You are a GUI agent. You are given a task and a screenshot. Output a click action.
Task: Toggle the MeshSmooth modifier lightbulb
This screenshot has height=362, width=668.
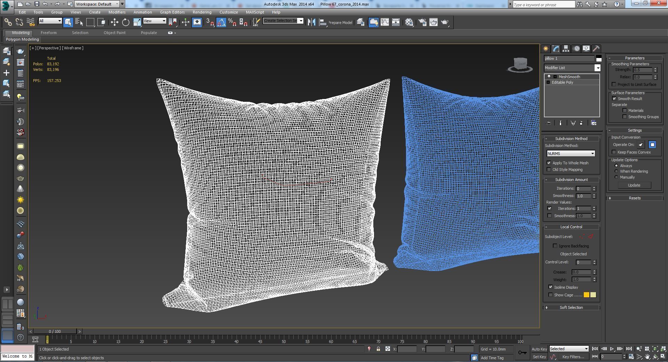point(549,77)
